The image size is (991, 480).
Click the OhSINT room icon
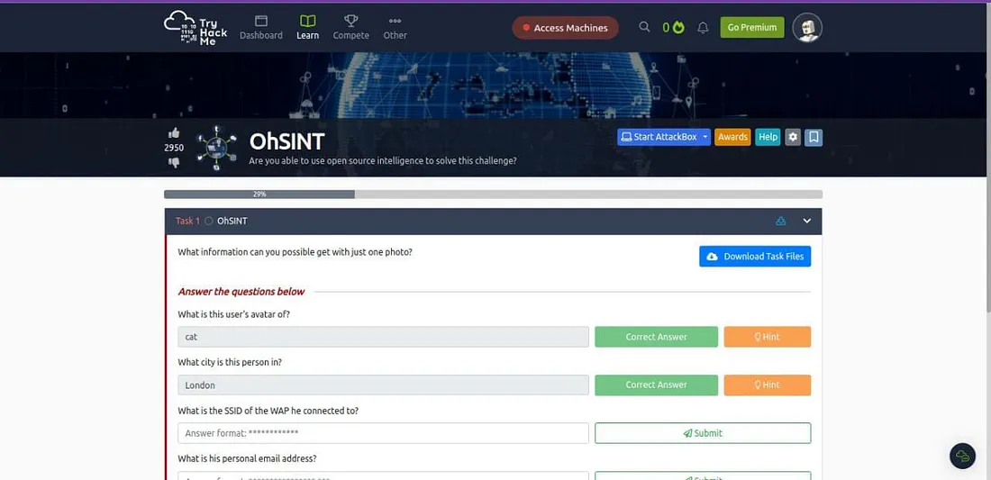(216, 148)
